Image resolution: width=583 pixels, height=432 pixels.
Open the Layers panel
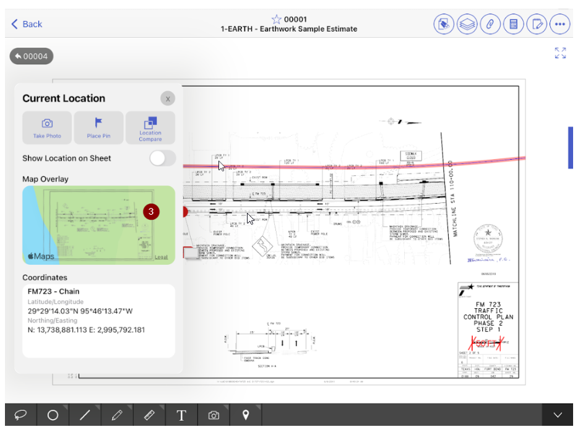pyautogui.click(x=467, y=24)
